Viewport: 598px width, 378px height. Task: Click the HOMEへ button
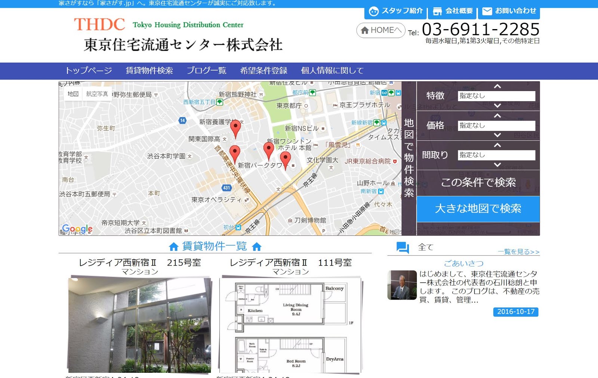381,30
